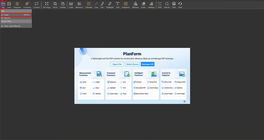Select the Scale tool in the top toolbar

click(x=71, y=5)
